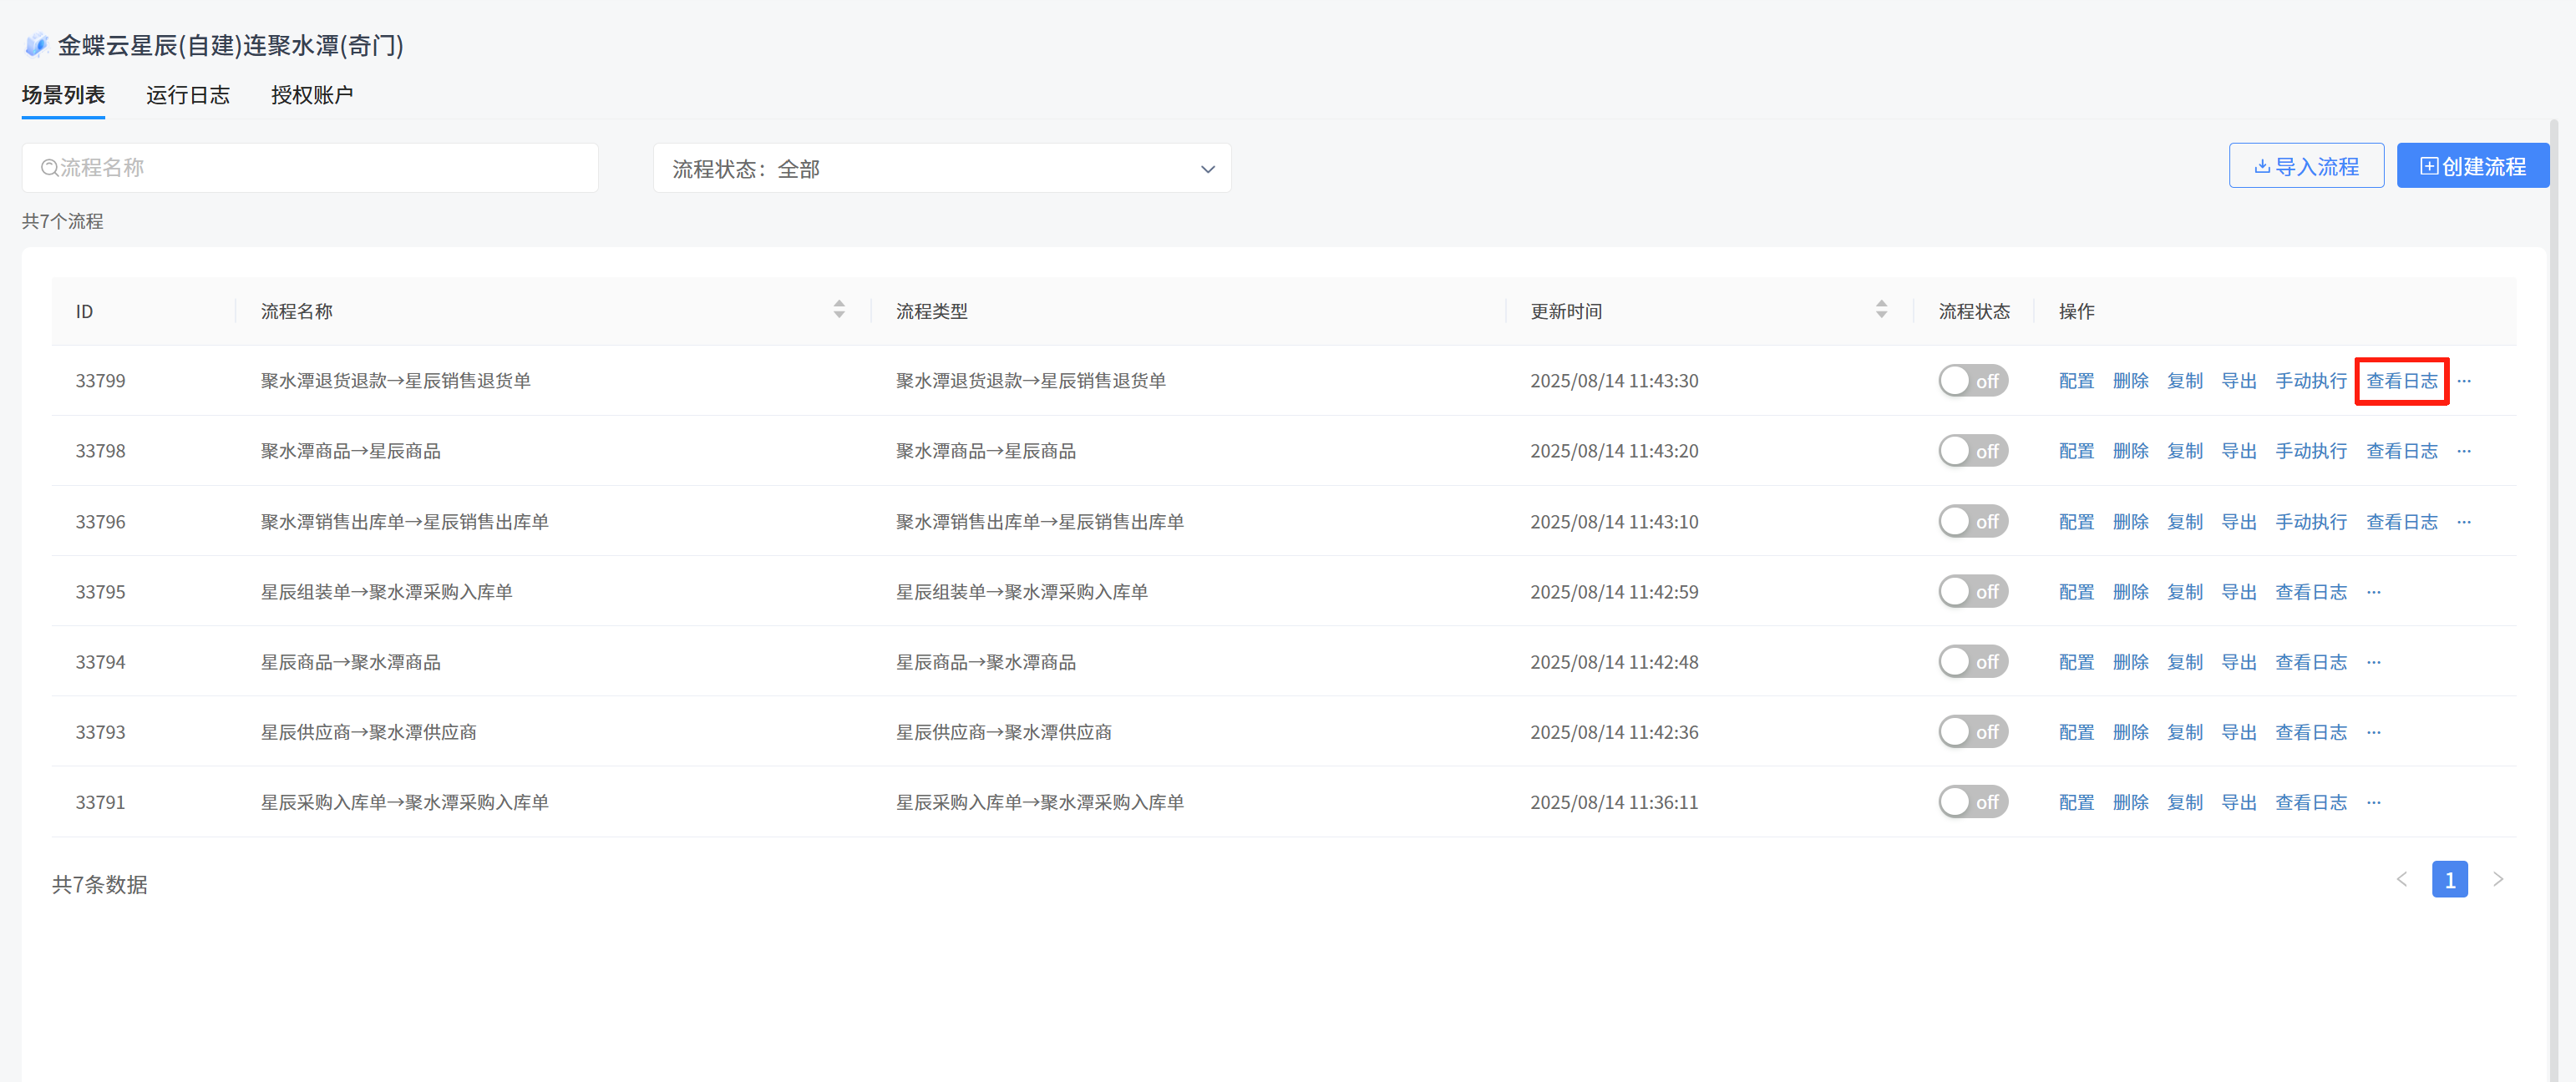Open more options (…) for flow 33791

click(x=2374, y=802)
